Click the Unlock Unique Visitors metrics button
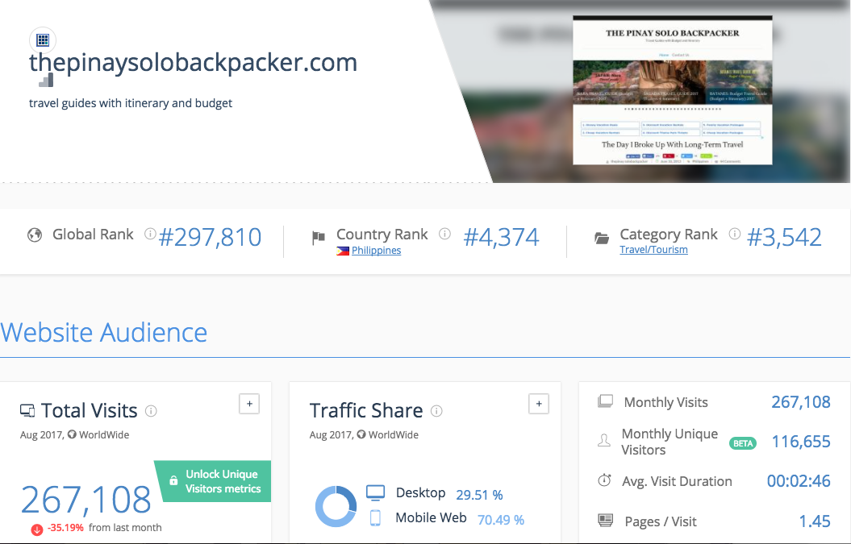The image size is (851, 544). click(x=213, y=481)
